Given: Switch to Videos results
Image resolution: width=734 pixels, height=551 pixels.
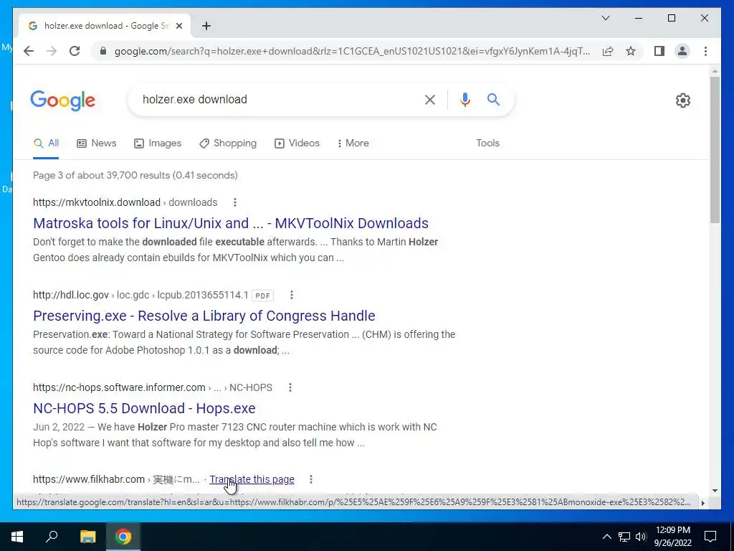Looking at the screenshot, I should point(297,143).
